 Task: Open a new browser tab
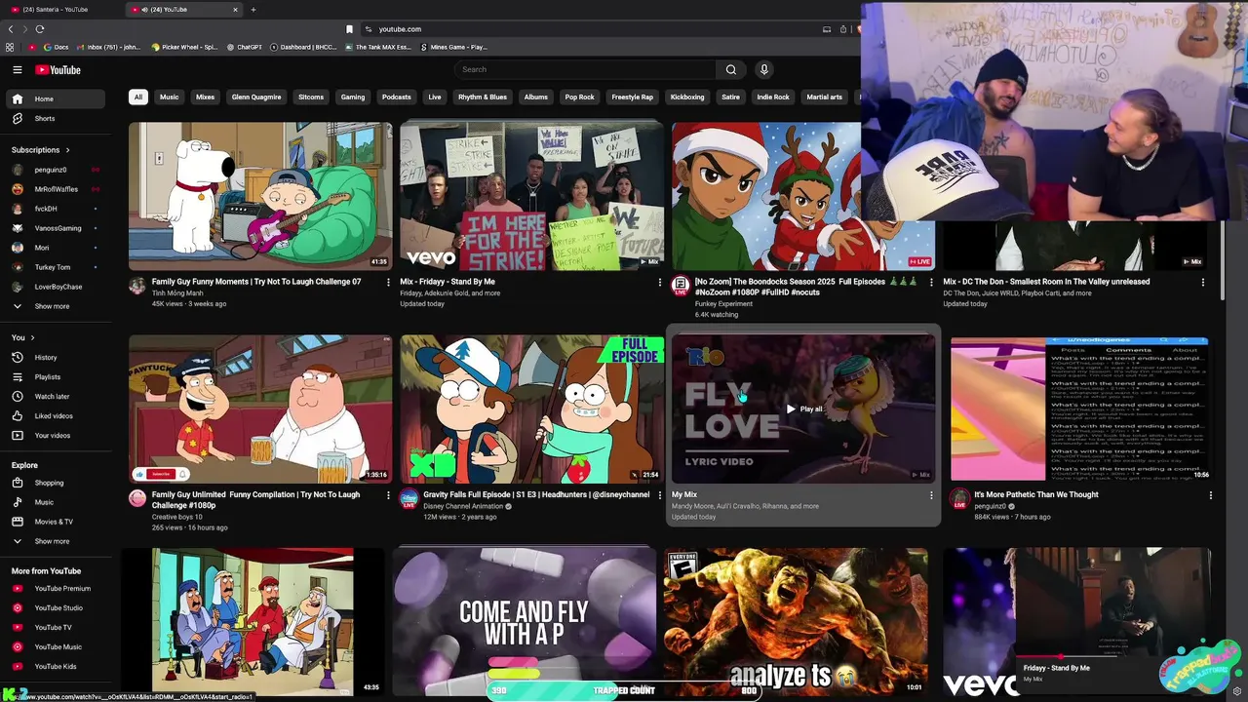[253, 10]
